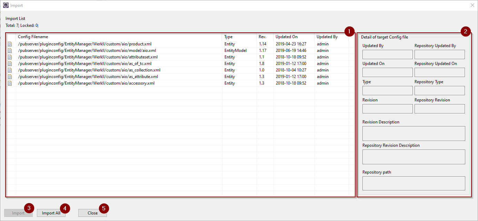
Task: Click the Repository path field
Action: (x=414, y=184)
